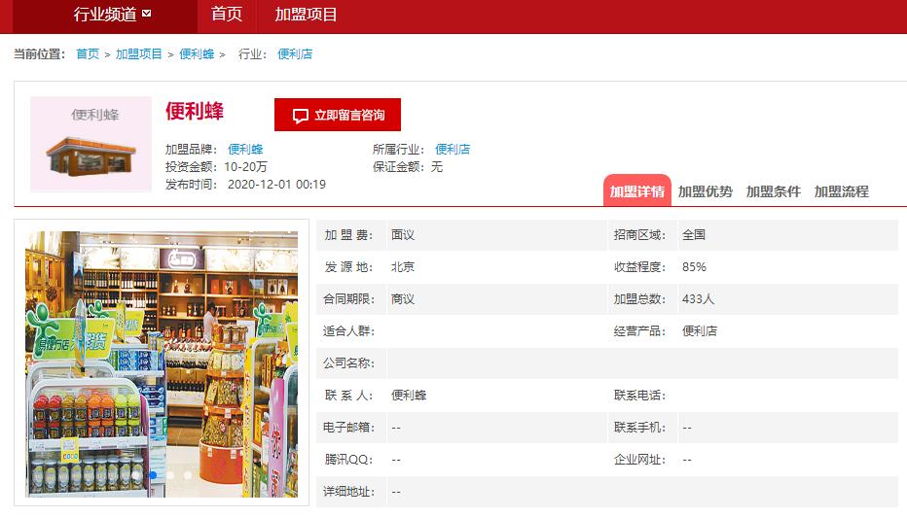Click the 联系手机 label
The width and height of the screenshot is (907, 518).
tap(639, 428)
